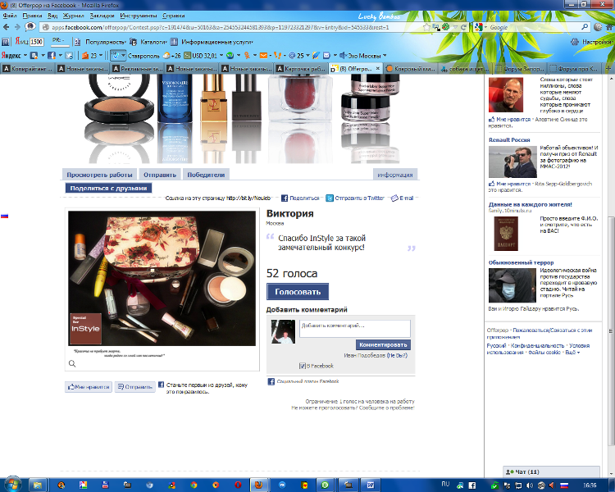Click the Google search input field
This screenshot has width=615, height=492.
tap(534, 27)
